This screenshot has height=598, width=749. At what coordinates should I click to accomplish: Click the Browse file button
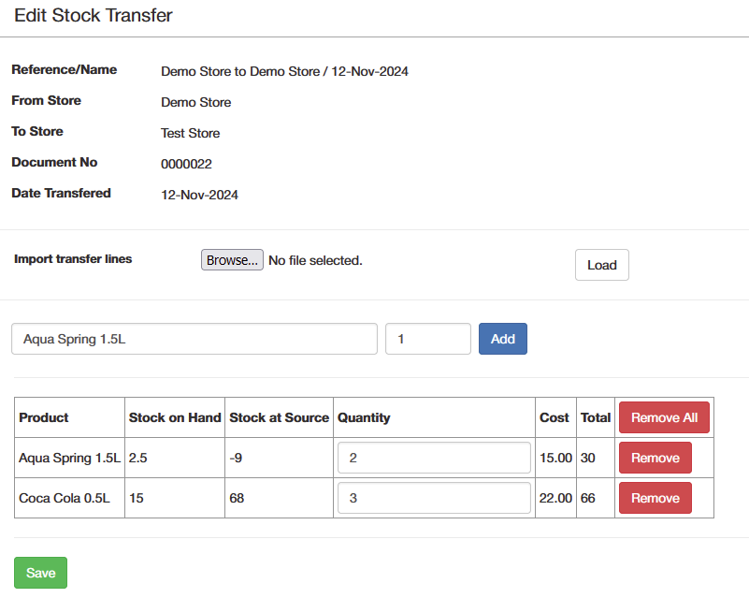point(232,260)
